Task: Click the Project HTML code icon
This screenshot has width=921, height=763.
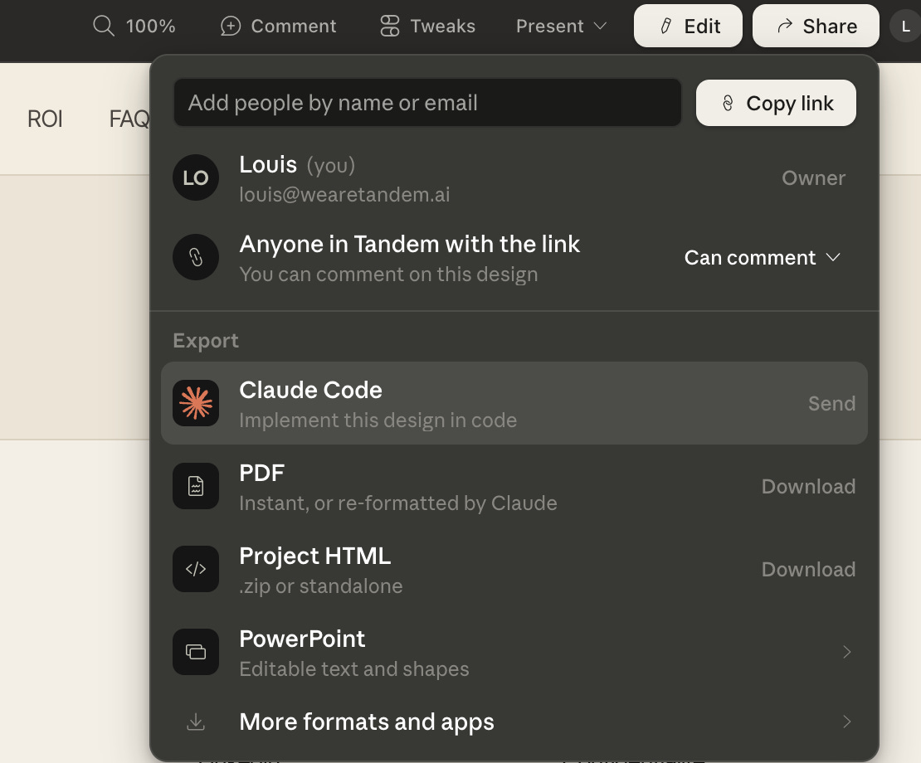Action: coord(196,569)
